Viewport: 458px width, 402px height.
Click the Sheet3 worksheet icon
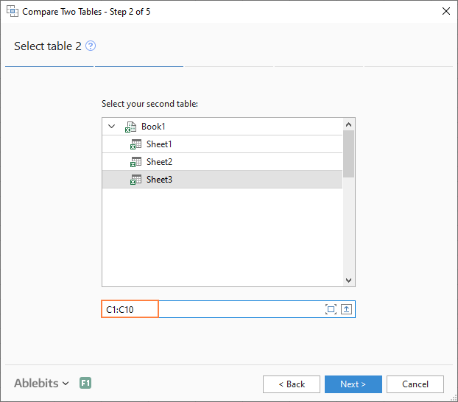(135, 180)
